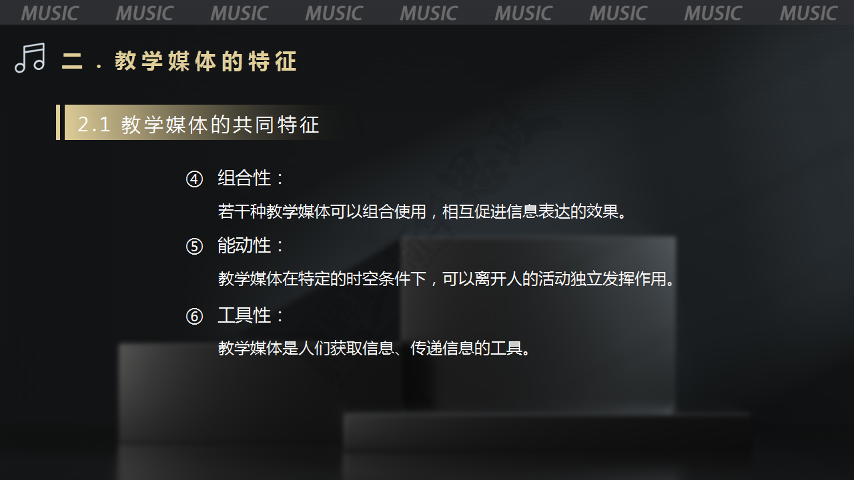Image resolution: width=854 pixels, height=480 pixels.
Task: Click the circled number ⑥ bullet
Action: tap(194, 316)
